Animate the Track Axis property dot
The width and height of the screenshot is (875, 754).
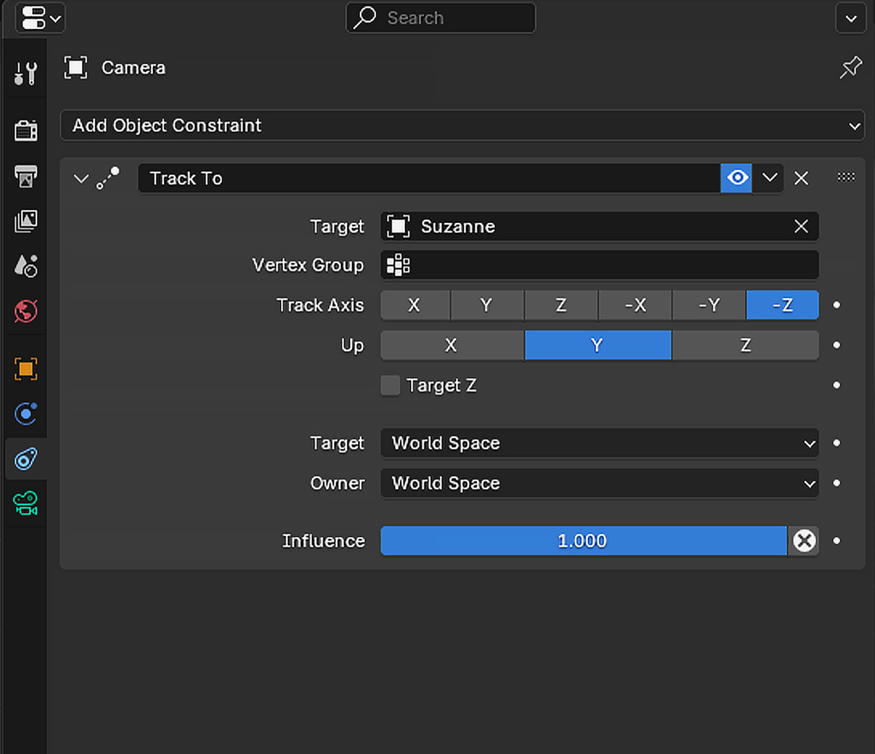click(x=837, y=305)
